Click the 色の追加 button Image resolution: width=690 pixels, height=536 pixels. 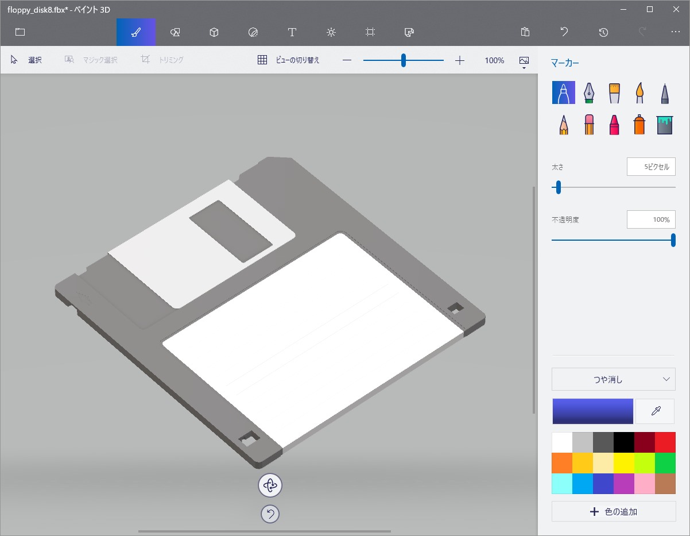coord(613,511)
